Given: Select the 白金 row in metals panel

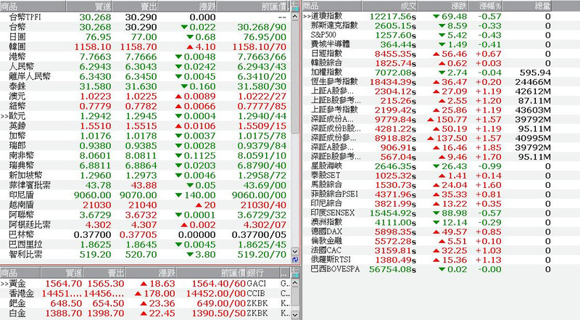Looking at the screenshot, I should [x=145, y=313].
